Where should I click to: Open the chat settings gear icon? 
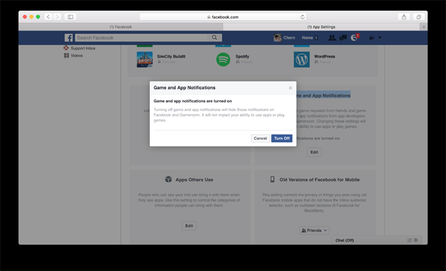(x=415, y=240)
